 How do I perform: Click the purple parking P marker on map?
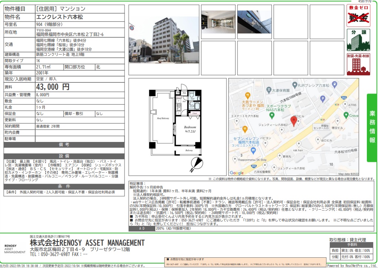pyautogui.click(x=322, y=99)
